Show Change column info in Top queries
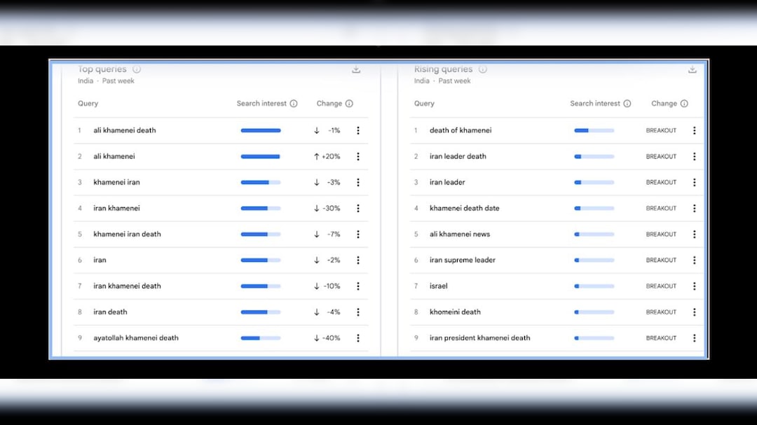 click(x=349, y=104)
